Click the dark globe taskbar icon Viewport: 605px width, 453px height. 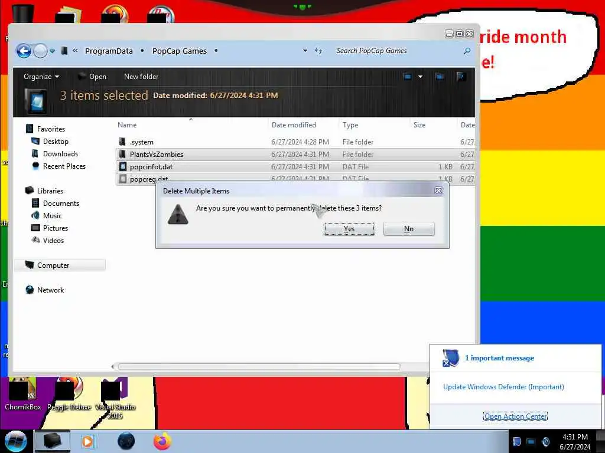[x=126, y=441]
